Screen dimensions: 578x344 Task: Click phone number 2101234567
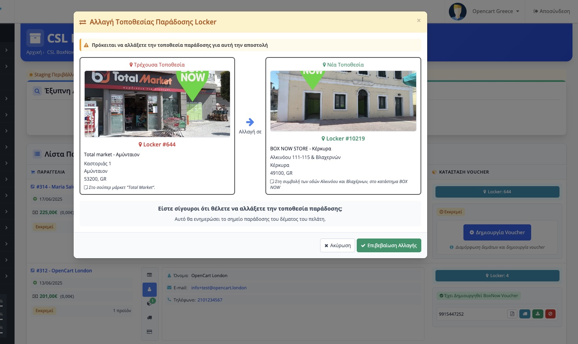(210, 300)
